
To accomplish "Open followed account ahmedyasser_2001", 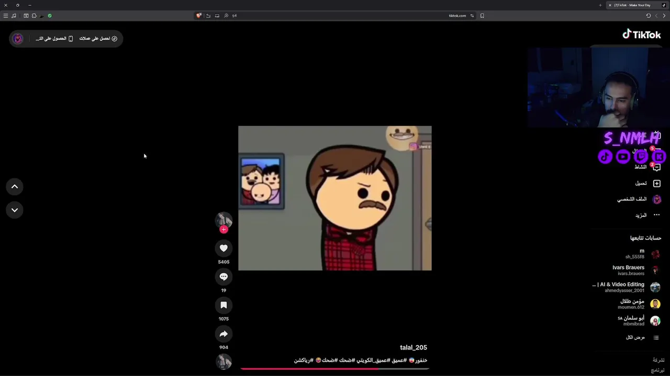I will click(x=627, y=287).
